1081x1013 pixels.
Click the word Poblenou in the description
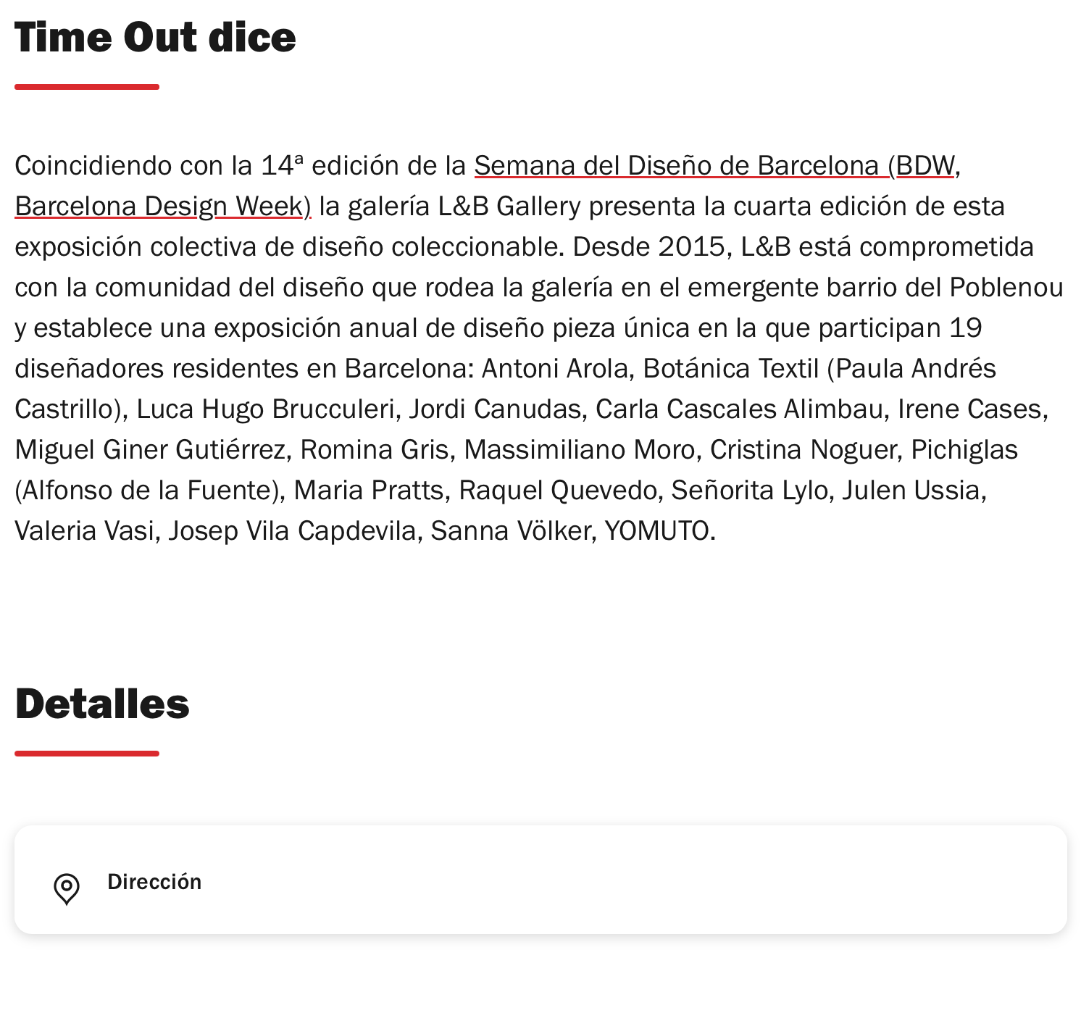(x=1006, y=288)
